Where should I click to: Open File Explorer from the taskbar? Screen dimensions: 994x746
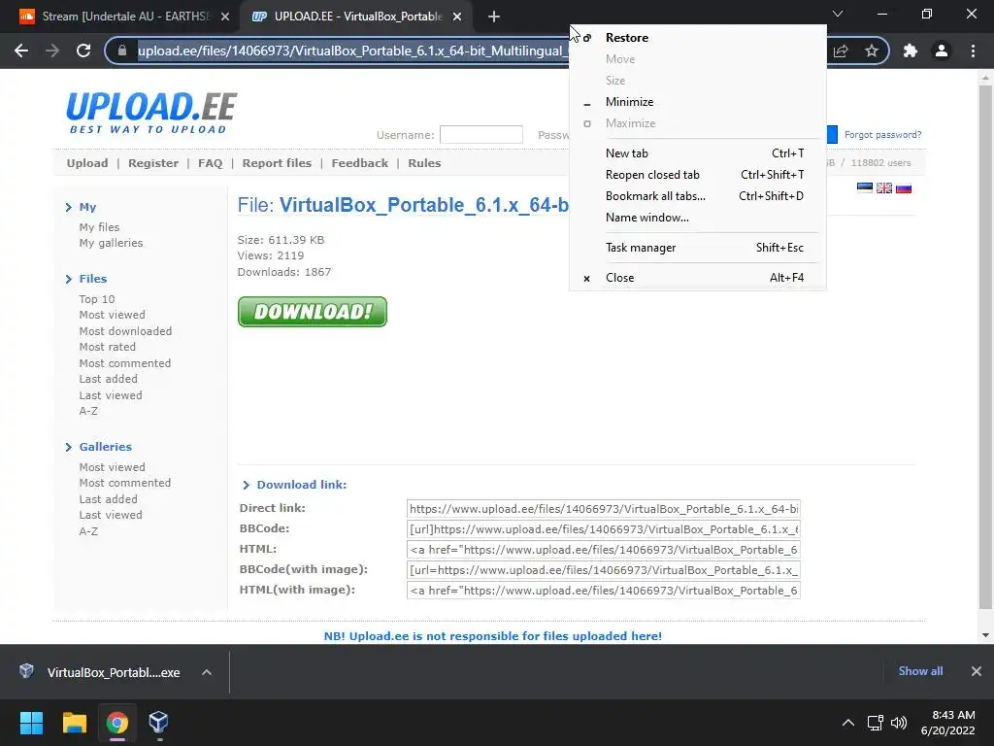(74, 723)
